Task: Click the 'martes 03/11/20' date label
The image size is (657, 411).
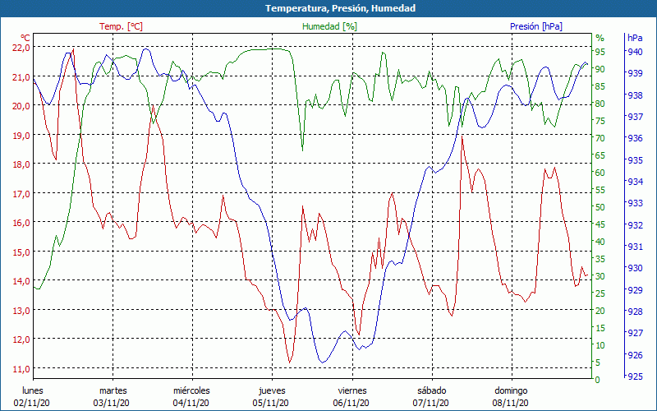Action: (112, 397)
